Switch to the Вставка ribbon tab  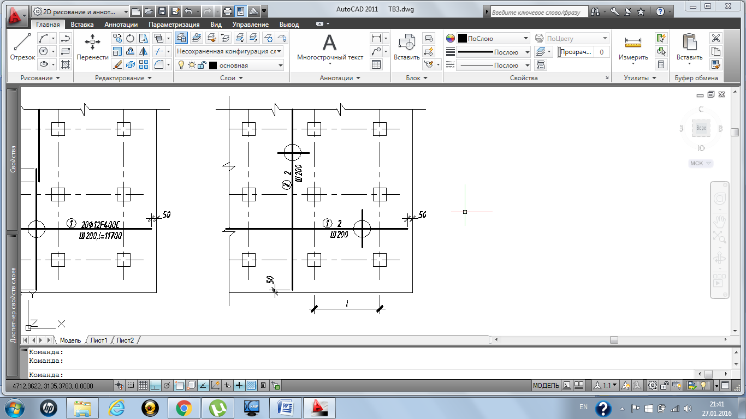click(x=82, y=25)
